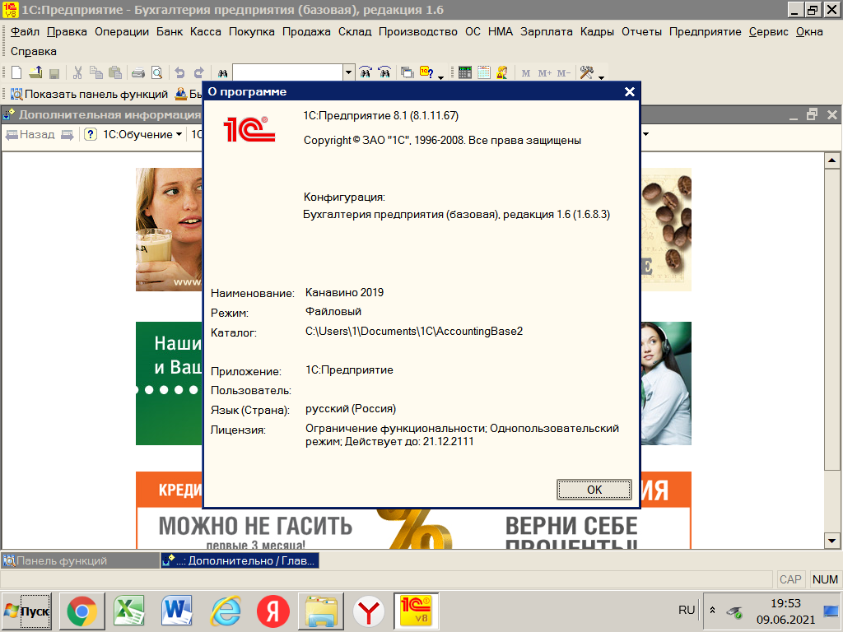The height and width of the screenshot is (632, 843).
Task: Expand arrow next to help question icon
Action: click(x=441, y=77)
